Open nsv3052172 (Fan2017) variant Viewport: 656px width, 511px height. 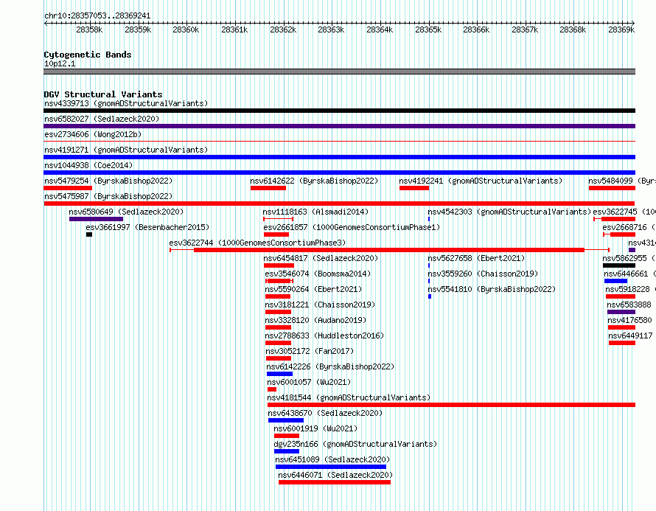click(x=310, y=351)
